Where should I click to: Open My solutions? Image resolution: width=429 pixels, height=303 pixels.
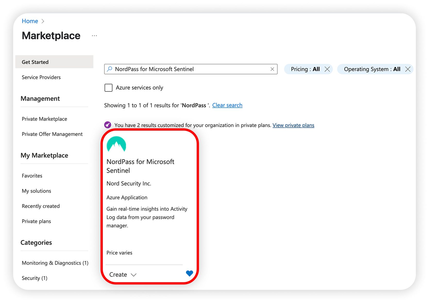click(x=36, y=191)
